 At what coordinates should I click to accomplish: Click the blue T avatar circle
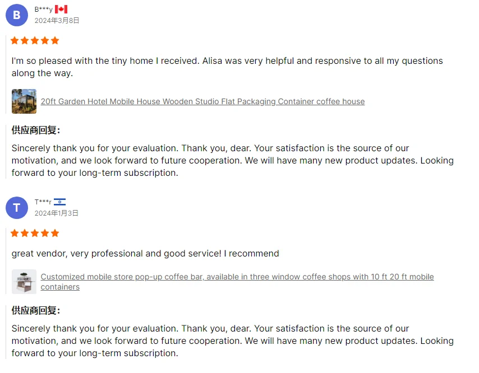[17, 208]
